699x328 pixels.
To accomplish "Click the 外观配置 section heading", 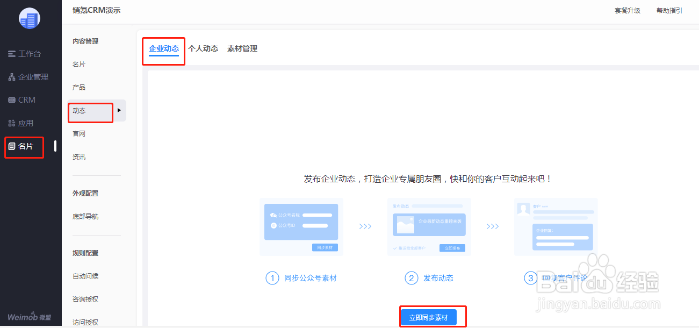I will [85, 194].
